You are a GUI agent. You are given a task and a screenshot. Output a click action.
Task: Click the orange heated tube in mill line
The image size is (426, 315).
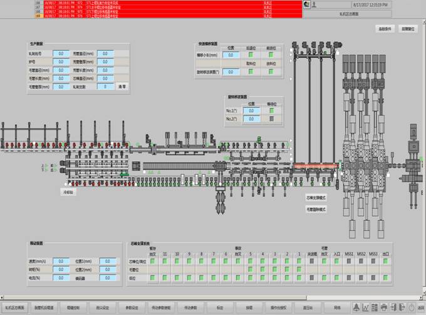click(318, 167)
